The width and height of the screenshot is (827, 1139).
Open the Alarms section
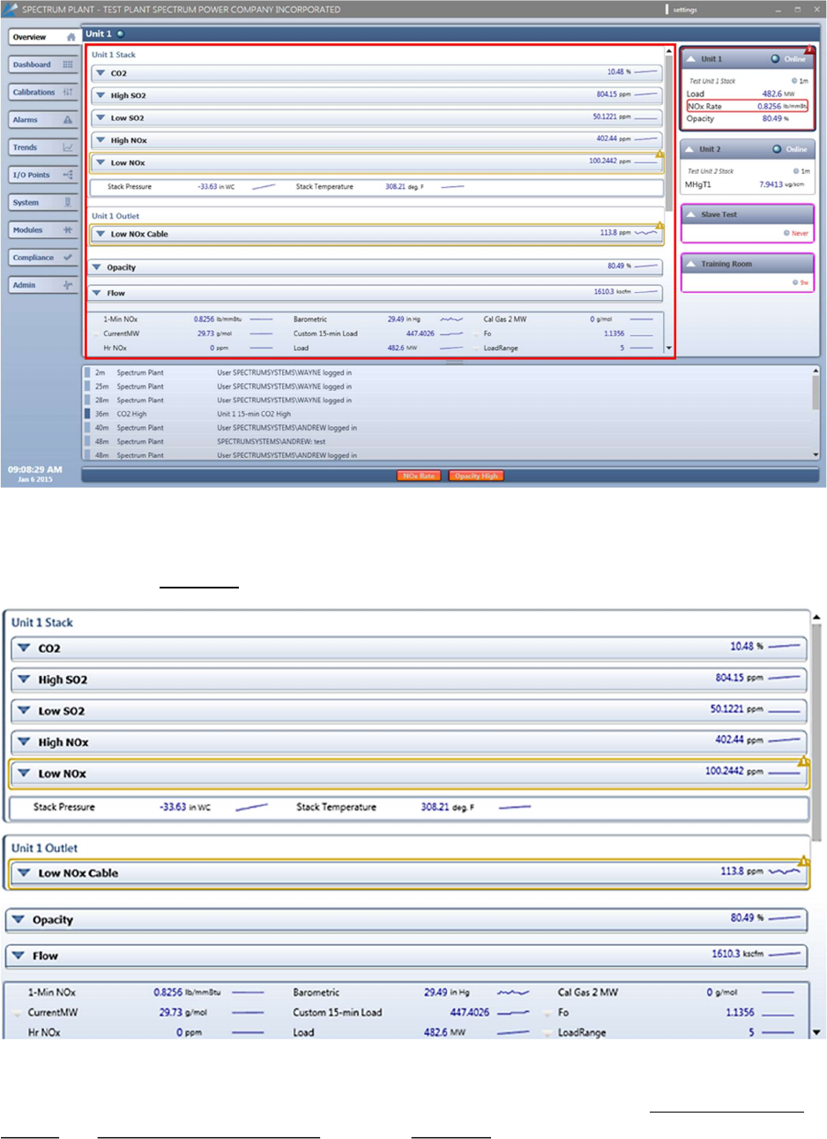tap(44, 119)
